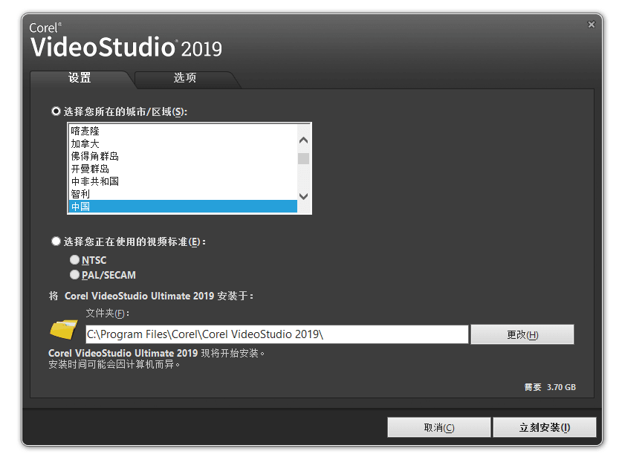Select 智利 in the region list

(183, 194)
